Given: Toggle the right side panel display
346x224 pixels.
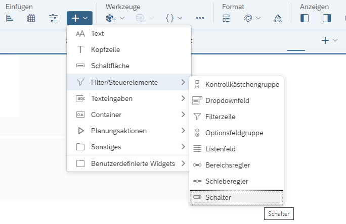Looking at the screenshot, I should [x=327, y=18].
